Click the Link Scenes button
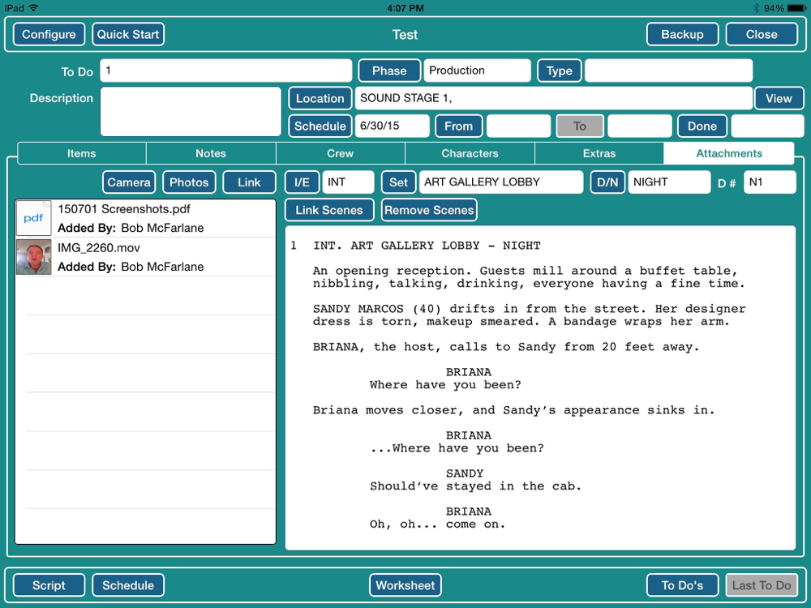This screenshot has width=811, height=608. (328, 210)
